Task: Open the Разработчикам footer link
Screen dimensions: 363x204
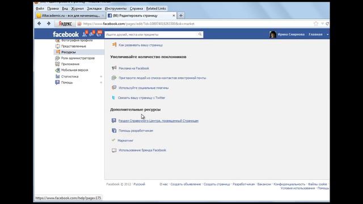Action: (243, 184)
